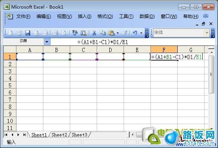Open the 文件(F) menu
This screenshot has height=148, width=218.
[x=24, y=16]
